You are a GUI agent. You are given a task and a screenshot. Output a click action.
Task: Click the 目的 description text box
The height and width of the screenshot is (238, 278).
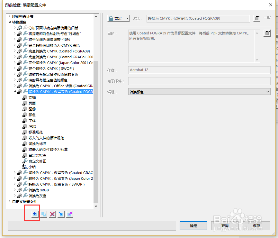click(x=192, y=46)
